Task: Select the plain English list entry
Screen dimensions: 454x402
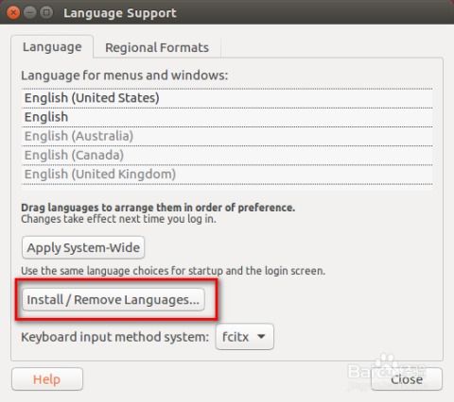Action: point(227,117)
